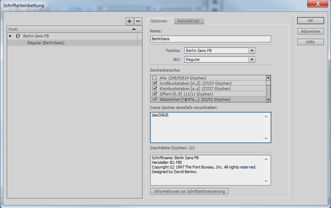Click the Zeichenbereiche list's scroll-down arrow

click(268, 100)
